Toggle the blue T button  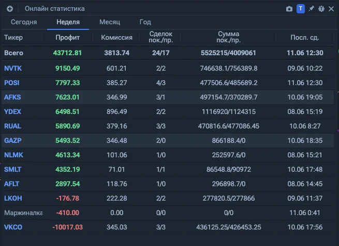pos(301,9)
